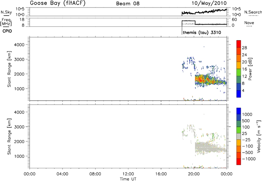Pick the red bottom segment of Velocity colorbar
This screenshot has width=262, height=181.
(x=239, y=162)
